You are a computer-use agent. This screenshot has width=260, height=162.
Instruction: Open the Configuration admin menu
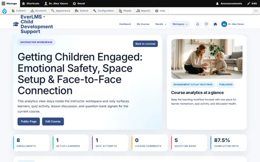[x=103, y=11]
